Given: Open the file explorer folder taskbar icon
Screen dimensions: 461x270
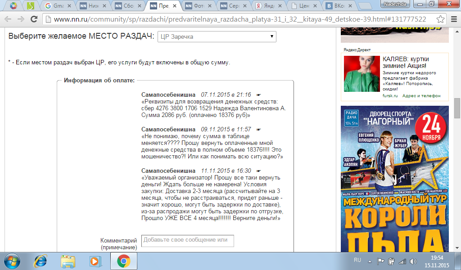Looking at the screenshot, I should click(68, 261).
